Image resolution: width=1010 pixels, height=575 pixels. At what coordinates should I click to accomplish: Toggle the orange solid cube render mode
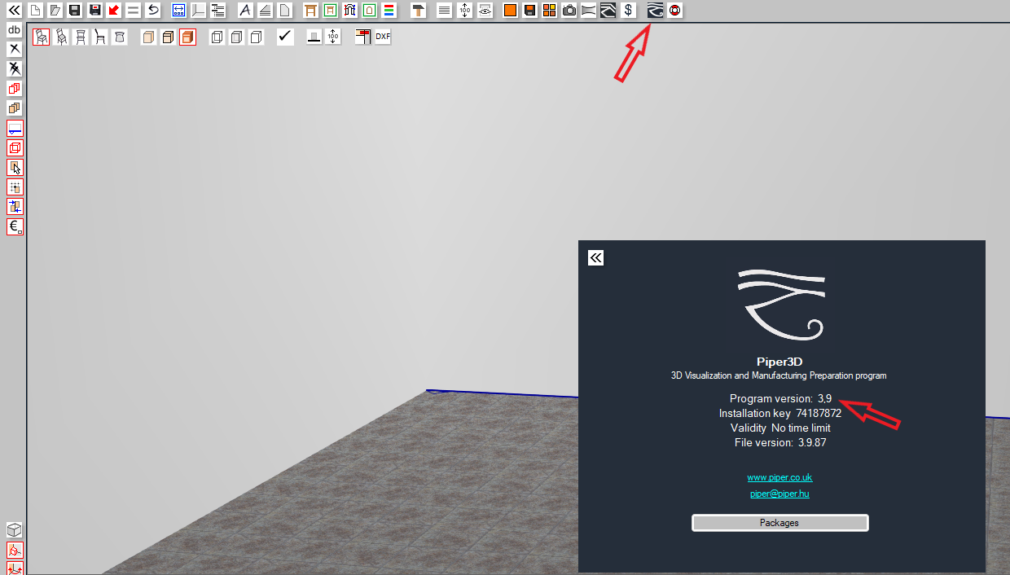(187, 37)
